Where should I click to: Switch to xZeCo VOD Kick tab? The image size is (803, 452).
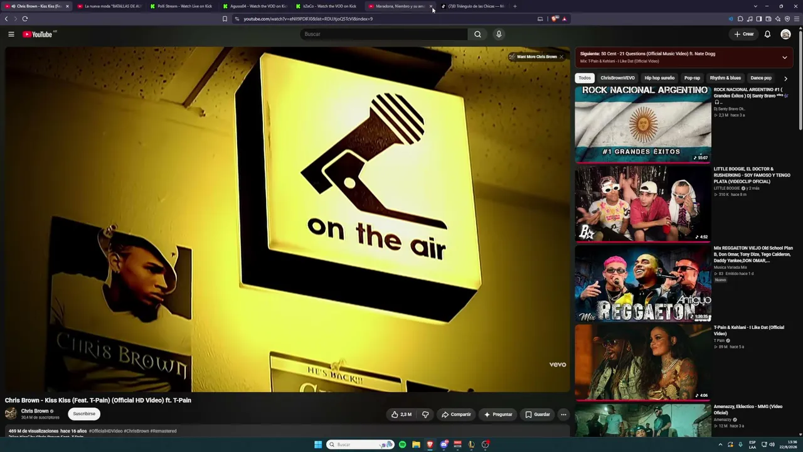tap(327, 6)
